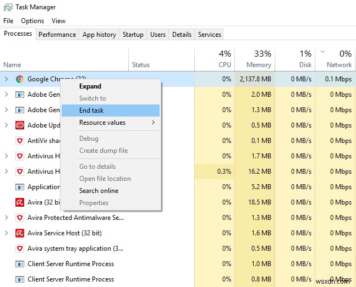This screenshot has width=356, height=287.
Task: Choose Search online in context menu
Action: tap(111, 191)
